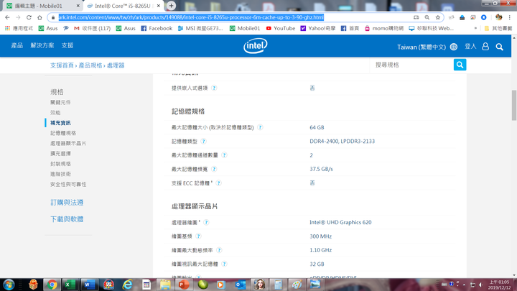The height and width of the screenshot is (291, 517).
Task: Open 訂購與法遵 section
Action: tap(67, 202)
